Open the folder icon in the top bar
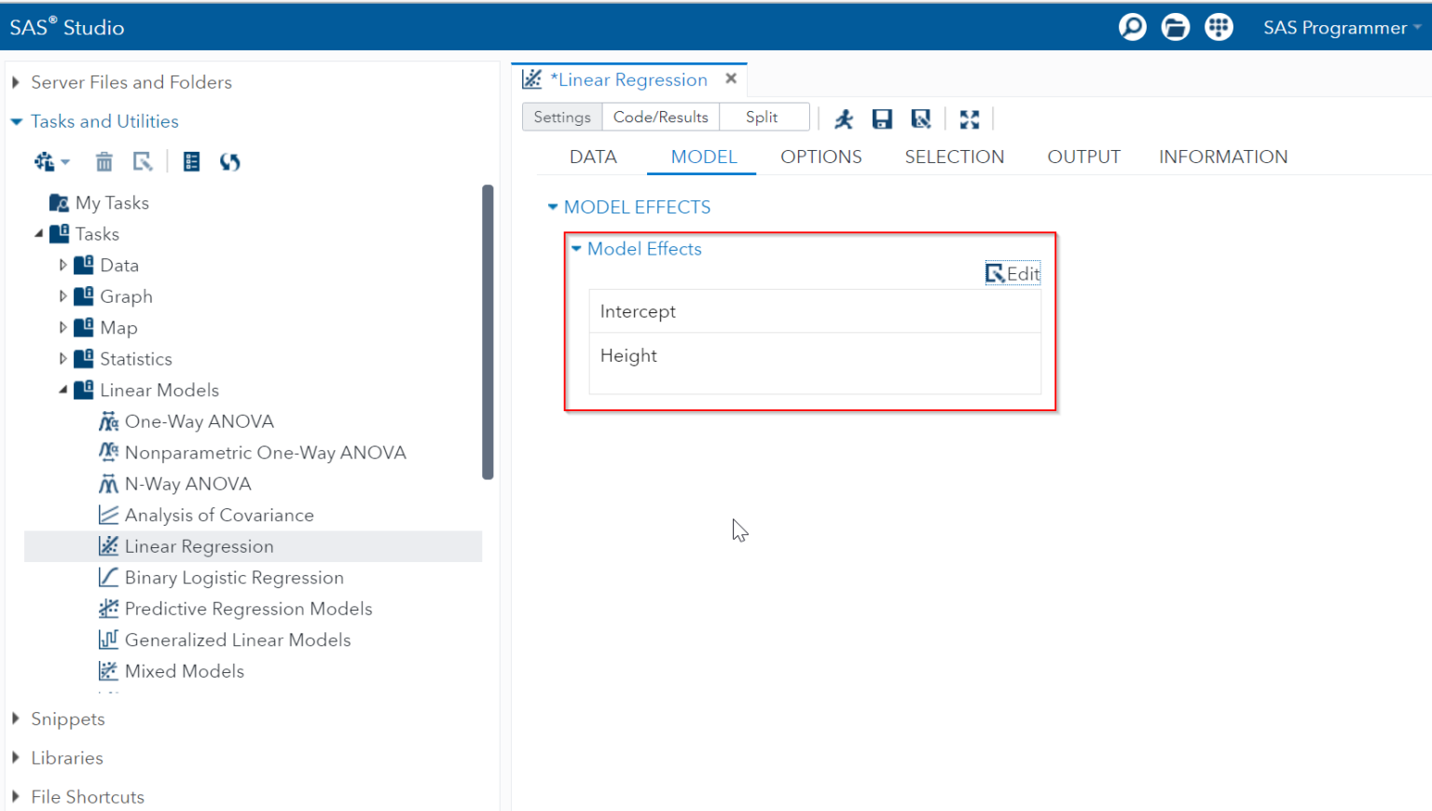 [x=1175, y=27]
